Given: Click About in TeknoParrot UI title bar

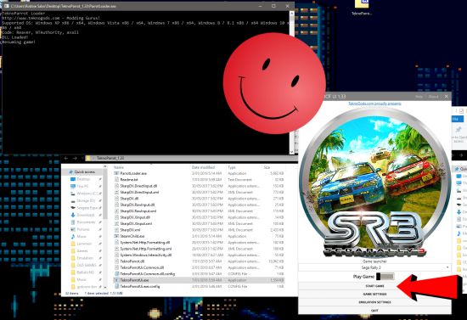Looking at the screenshot, I should [433, 97].
